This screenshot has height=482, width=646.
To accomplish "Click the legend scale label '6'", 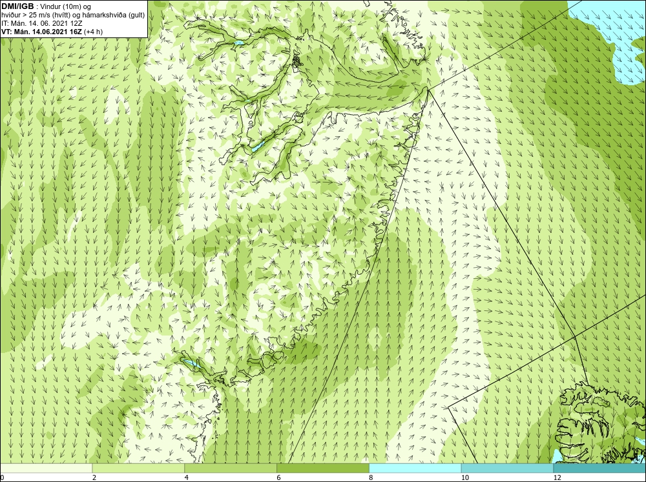I will [279, 477].
